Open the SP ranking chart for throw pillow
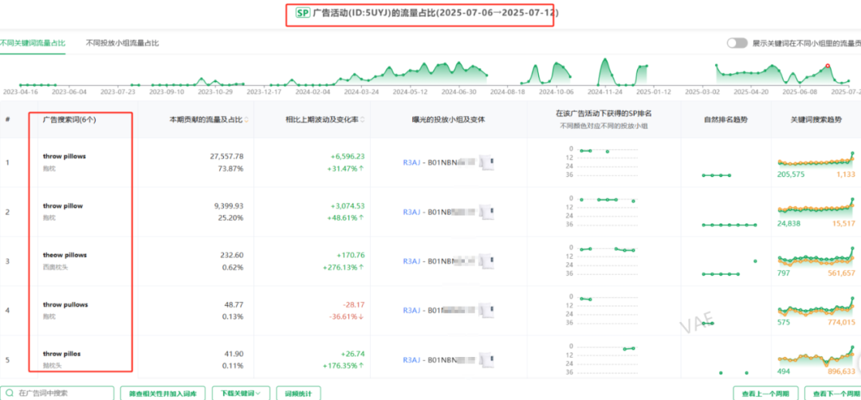 coord(607,211)
